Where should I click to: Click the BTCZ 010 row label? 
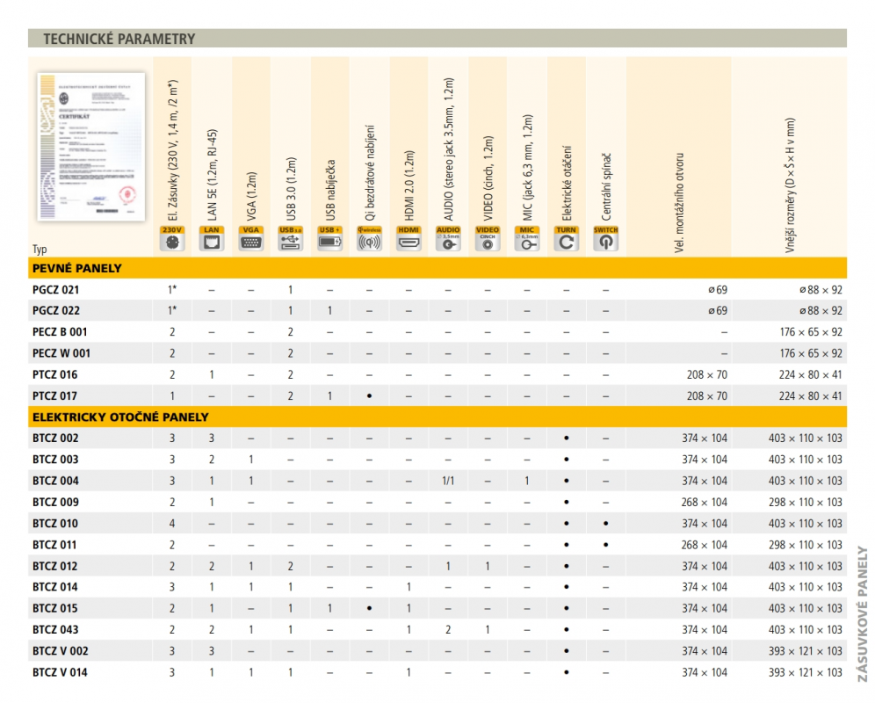[55, 523]
